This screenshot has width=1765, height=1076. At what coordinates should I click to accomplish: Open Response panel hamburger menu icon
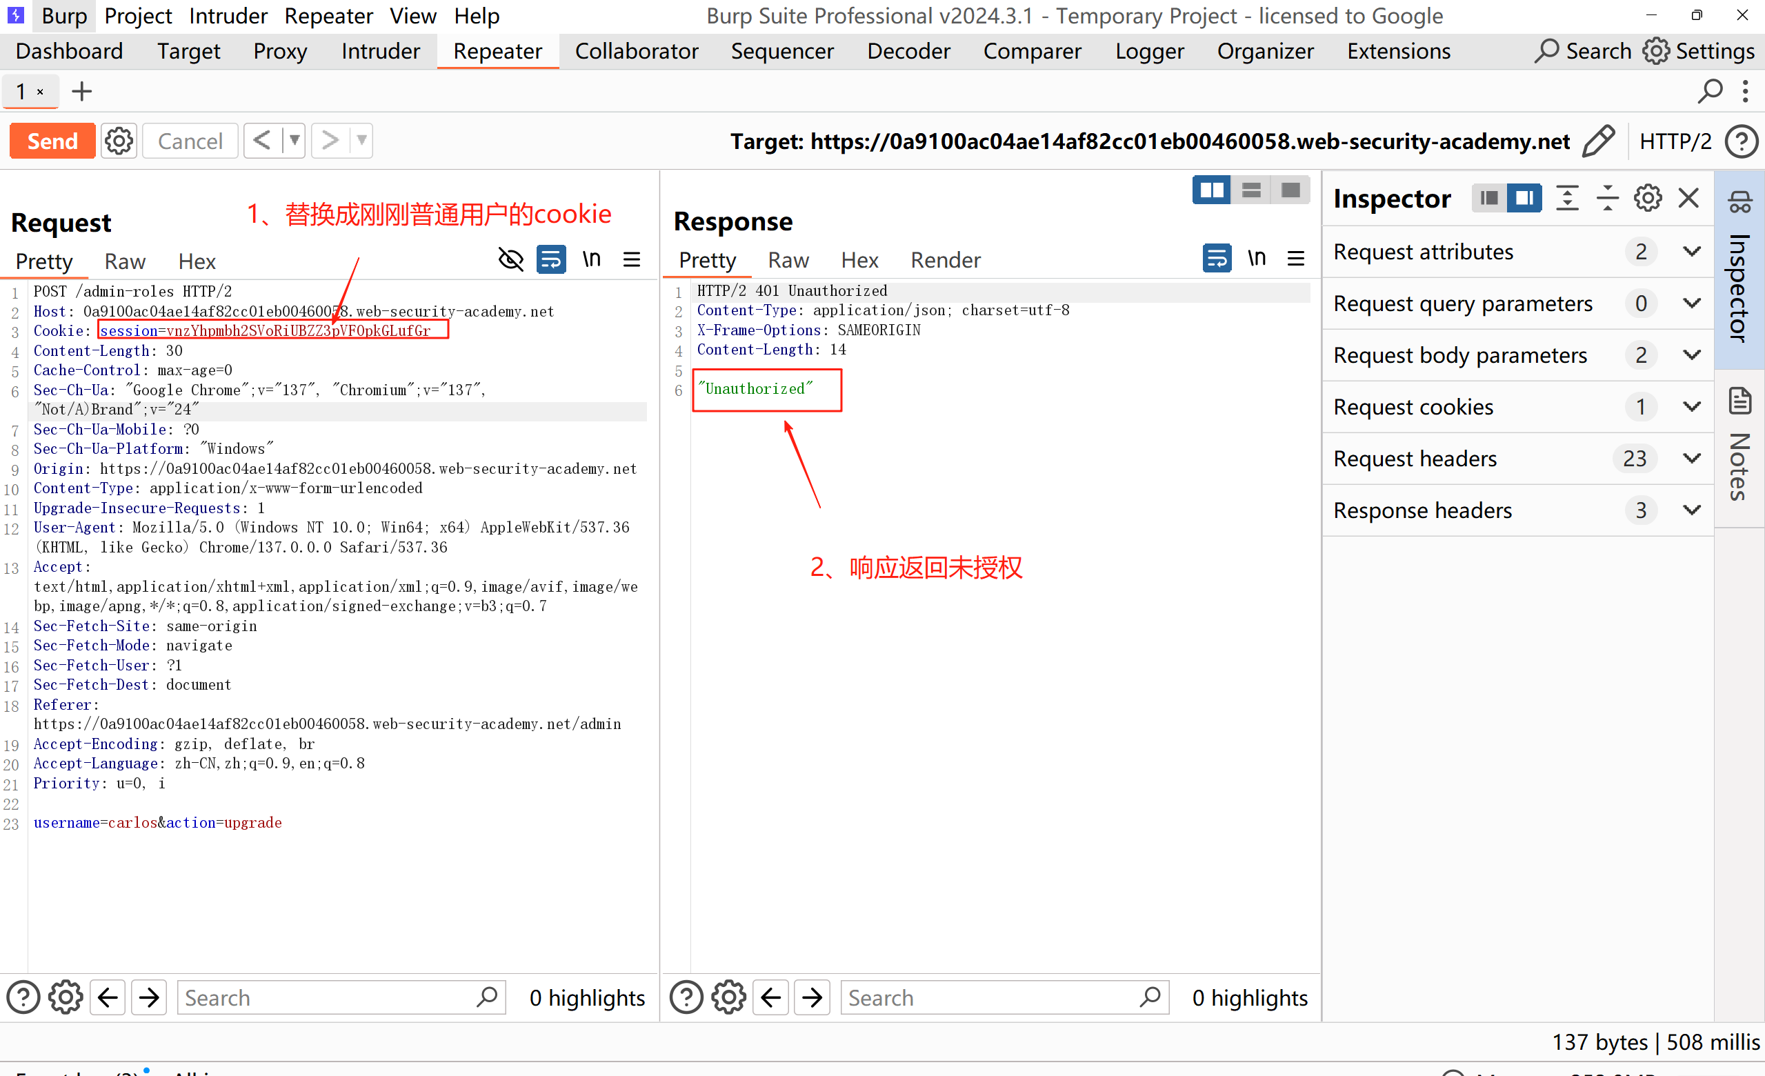point(1296,258)
